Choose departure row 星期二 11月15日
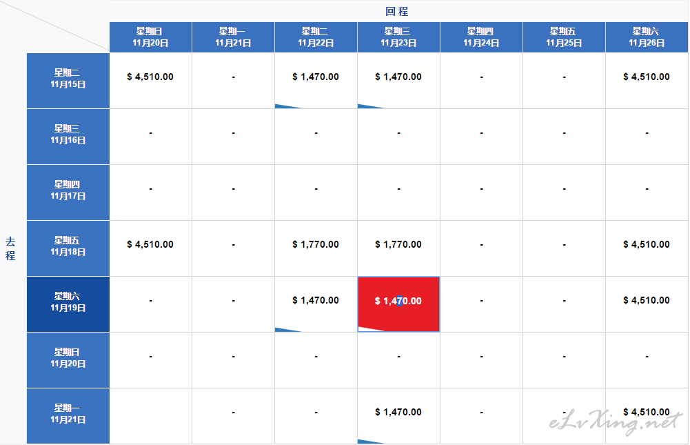690x445 pixels. pyautogui.click(x=68, y=81)
